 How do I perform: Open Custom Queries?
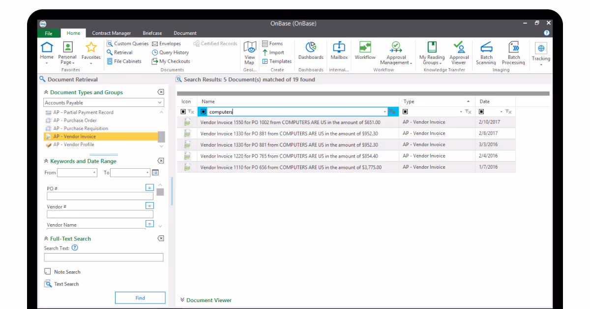[128, 44]
